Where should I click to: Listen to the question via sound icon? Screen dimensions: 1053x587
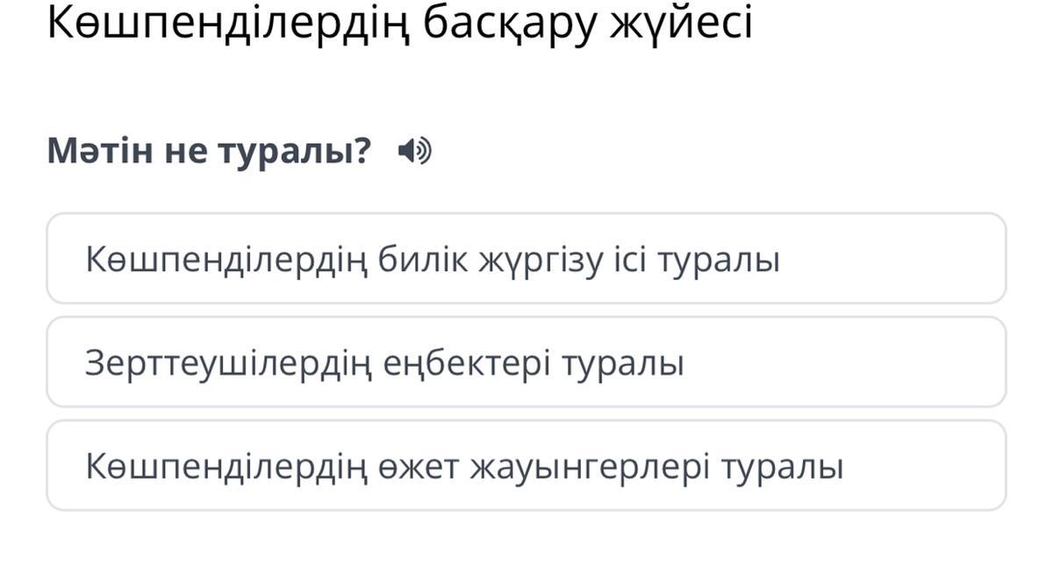point(414,152)
